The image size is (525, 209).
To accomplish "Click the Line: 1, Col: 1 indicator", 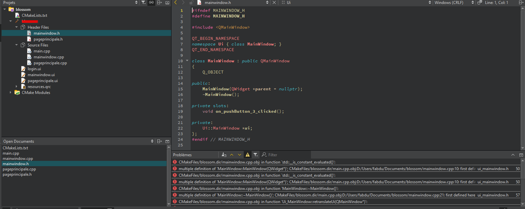I will (x=496, y=3).
